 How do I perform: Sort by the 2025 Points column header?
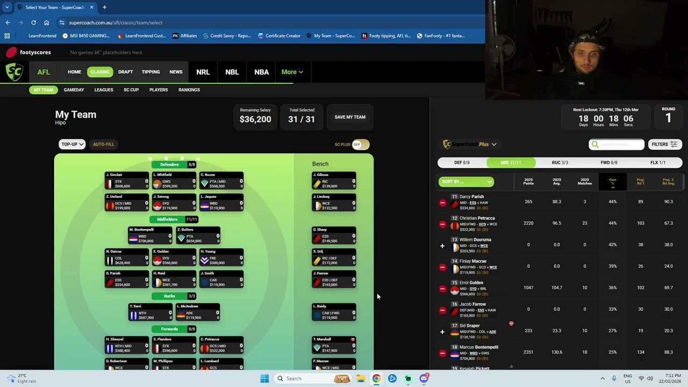coord(528,182)
